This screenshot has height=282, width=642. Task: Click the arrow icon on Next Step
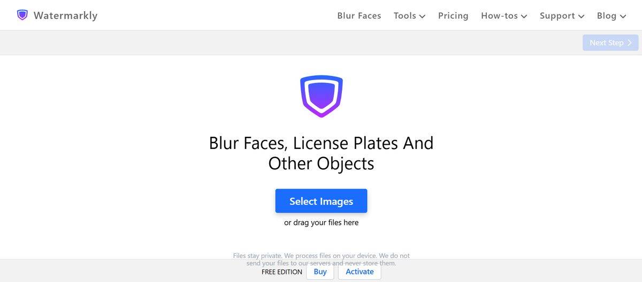point(630,43)
